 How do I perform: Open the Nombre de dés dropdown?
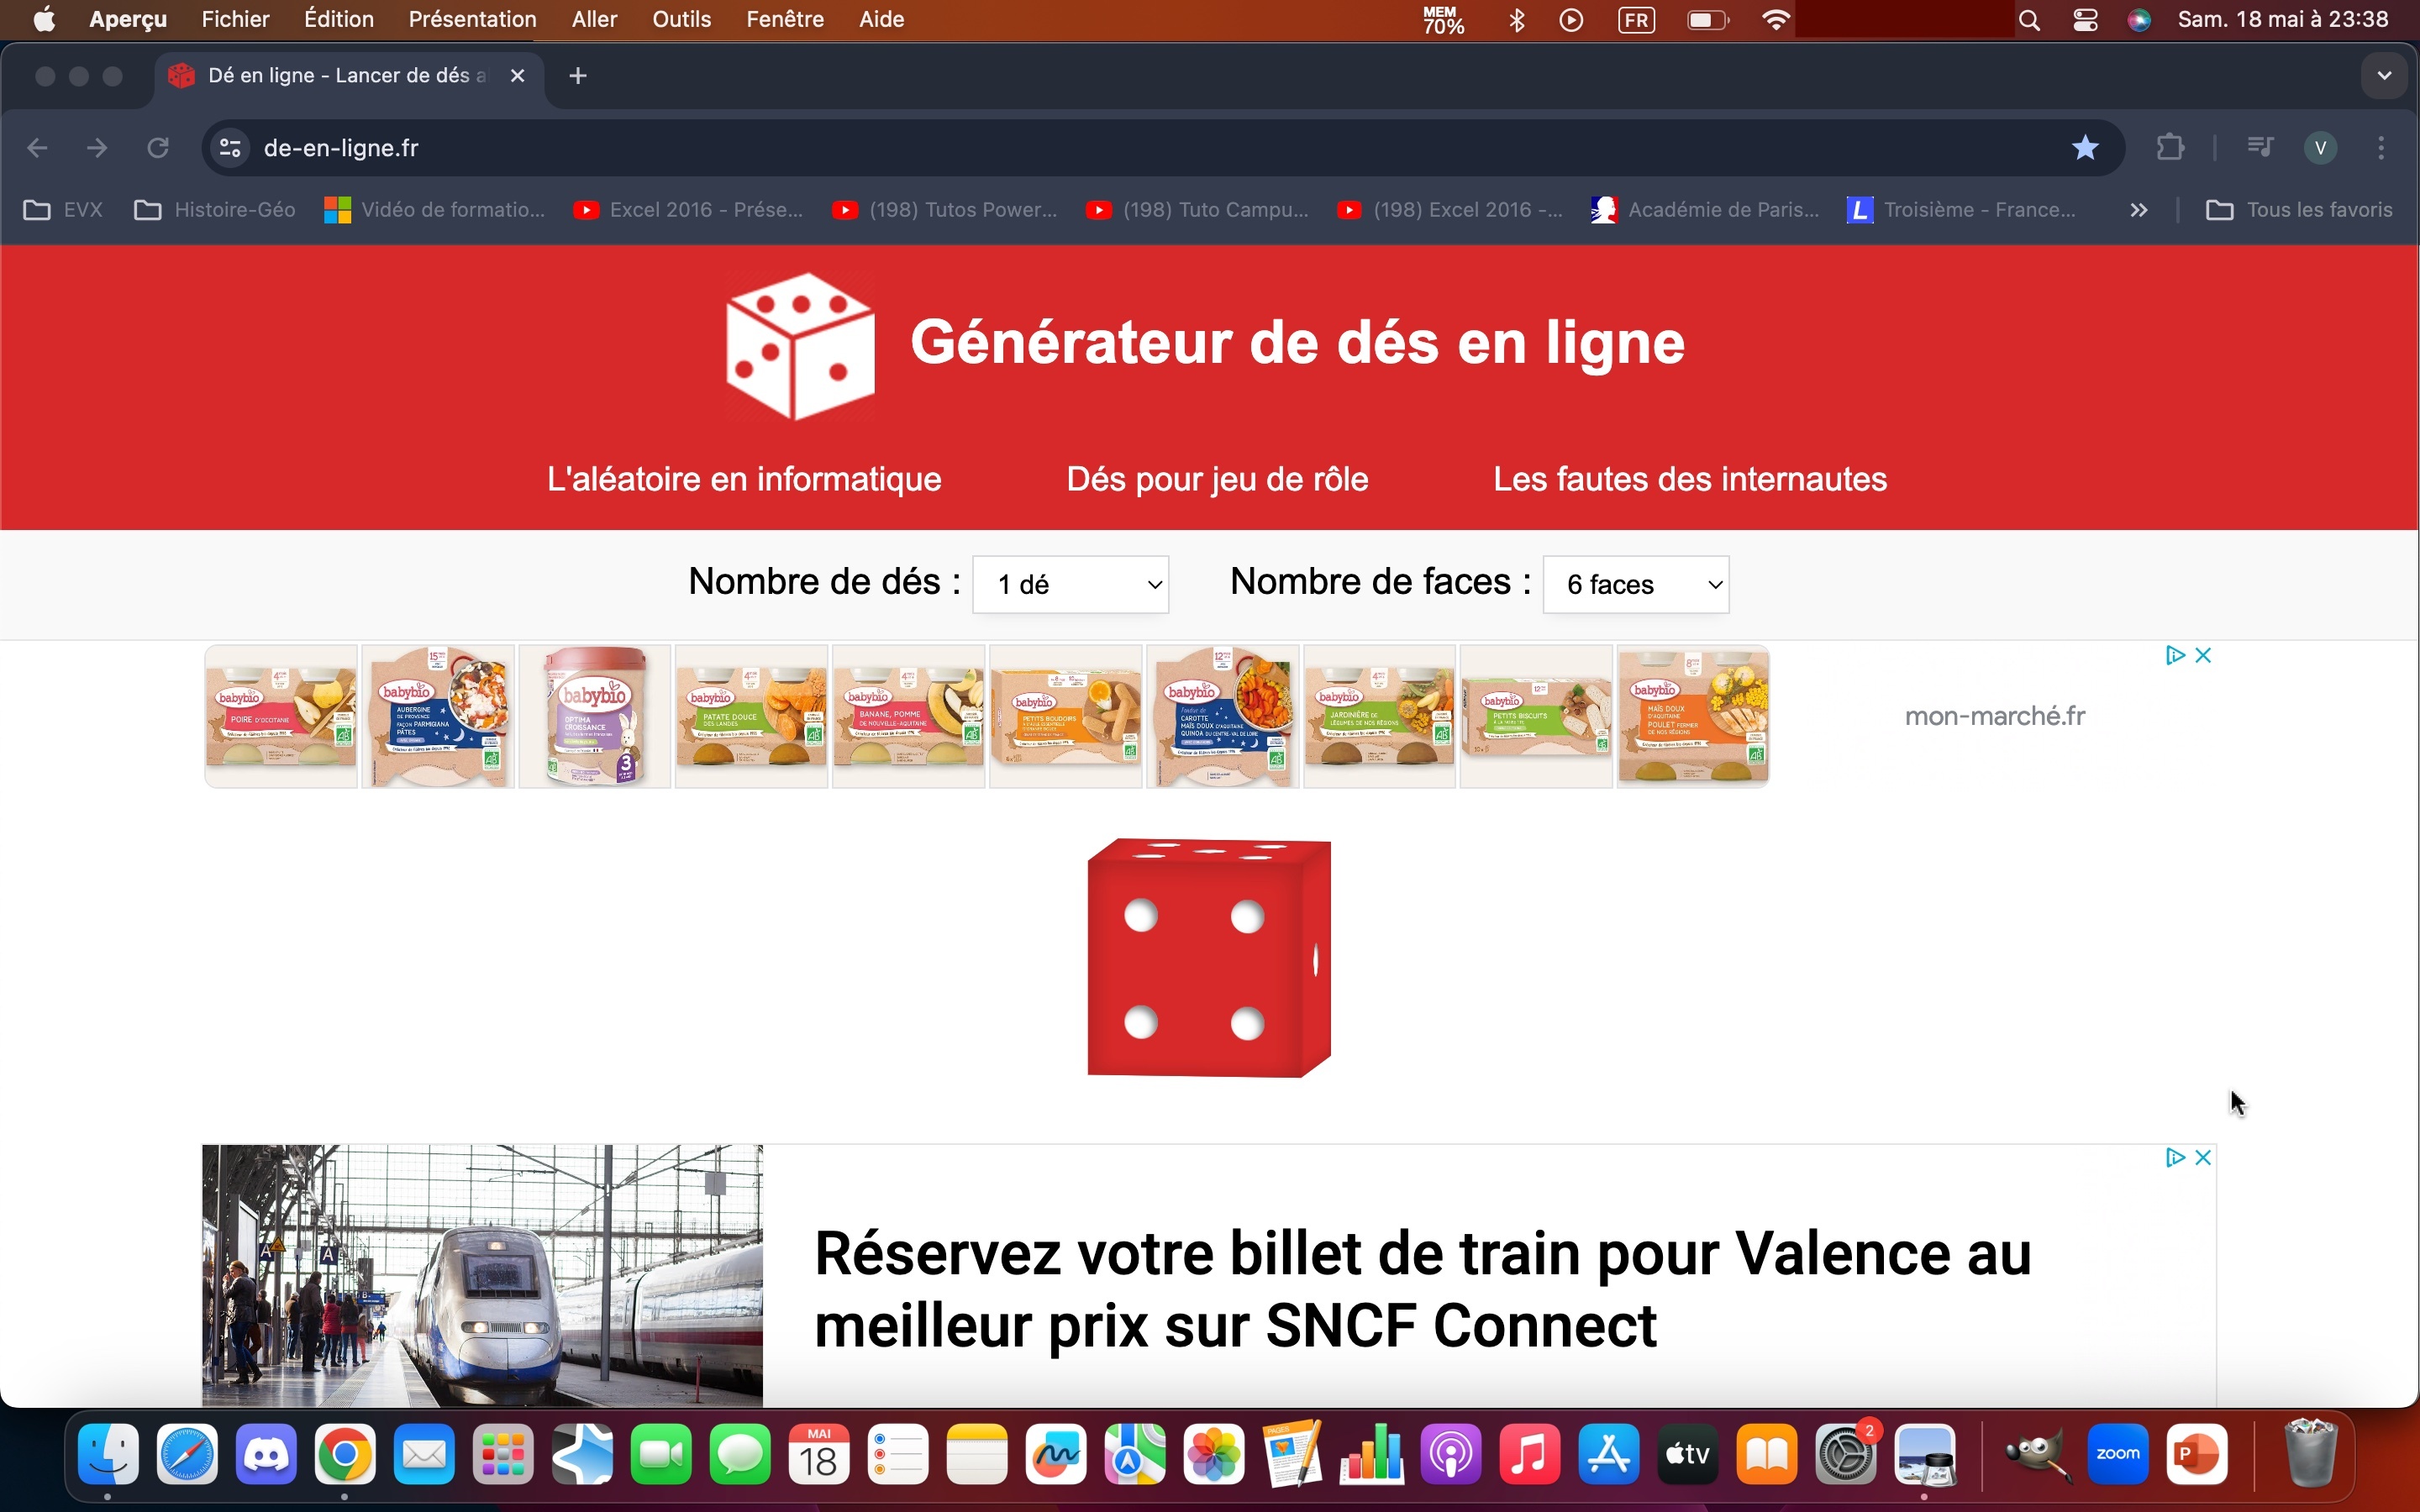[1070, 584]
